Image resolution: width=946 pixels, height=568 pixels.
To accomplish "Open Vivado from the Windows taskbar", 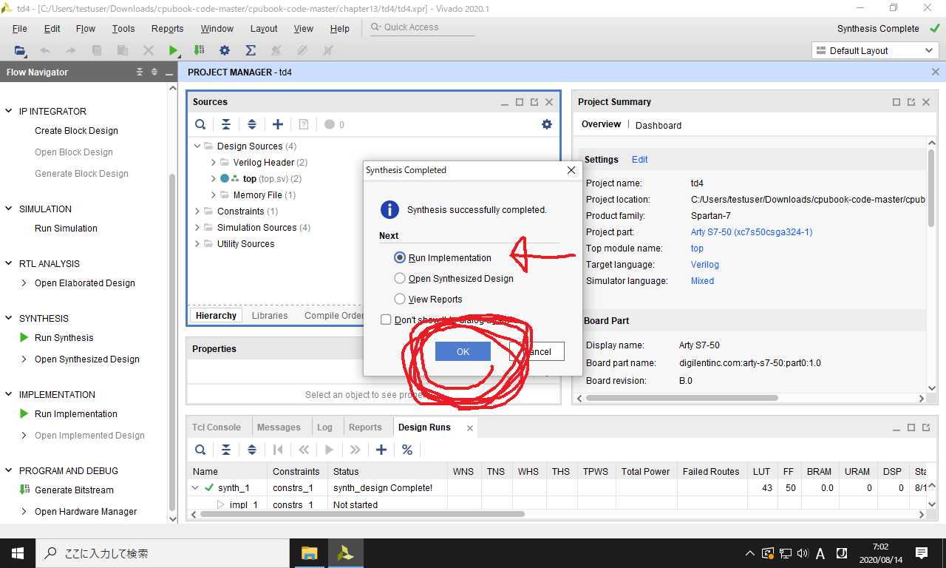I will pos(344,552).
